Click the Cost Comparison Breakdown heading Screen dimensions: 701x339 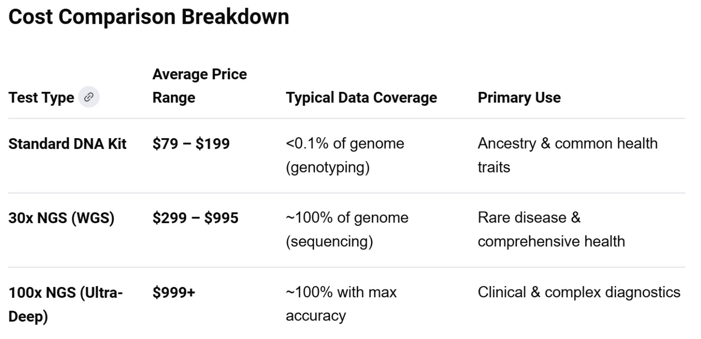point(149,17)
